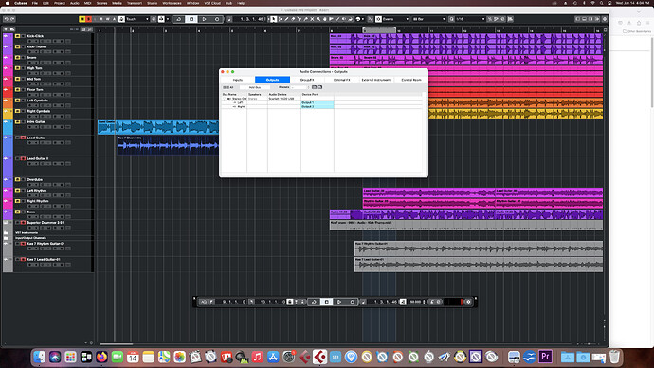654x368 pixels.
Task: Open Finder in the Dock
Action: click(x=40, y=357)
